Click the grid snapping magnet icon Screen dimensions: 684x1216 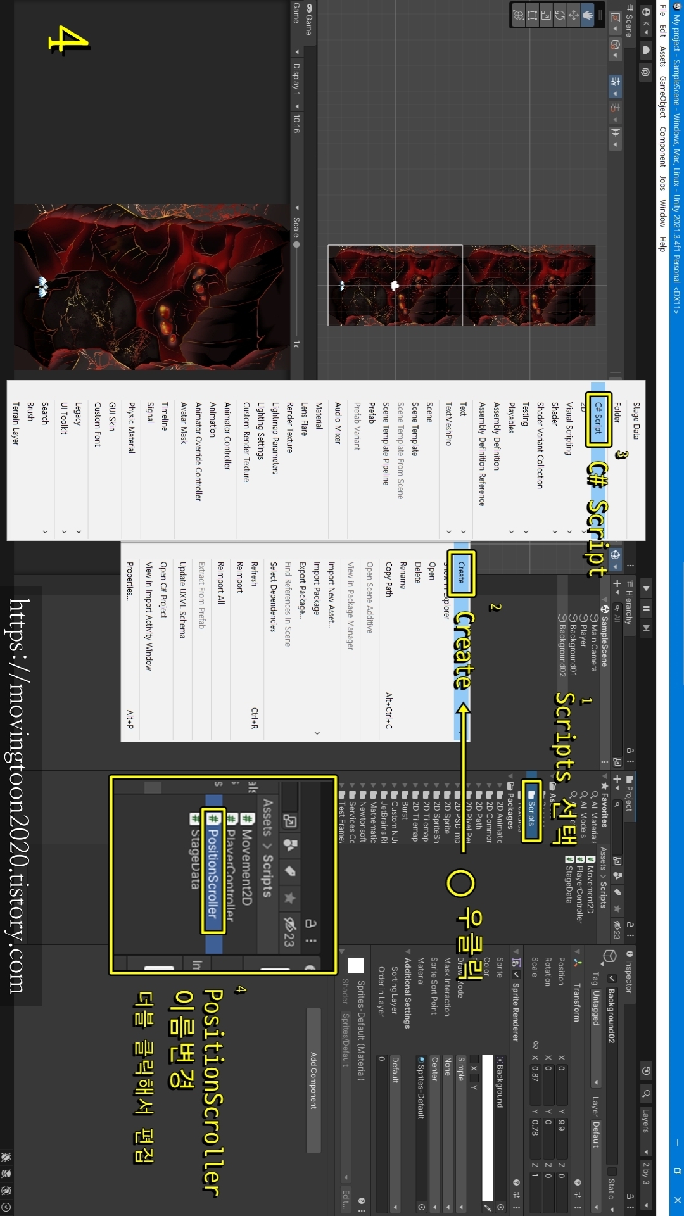point(615,108)
